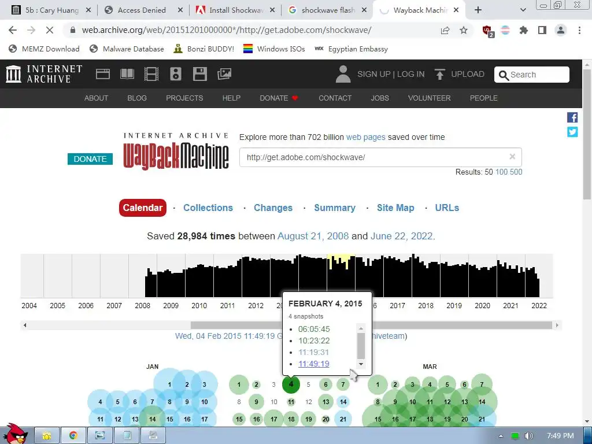
Task: Open the Collections tab
Action: coord(208,208)
